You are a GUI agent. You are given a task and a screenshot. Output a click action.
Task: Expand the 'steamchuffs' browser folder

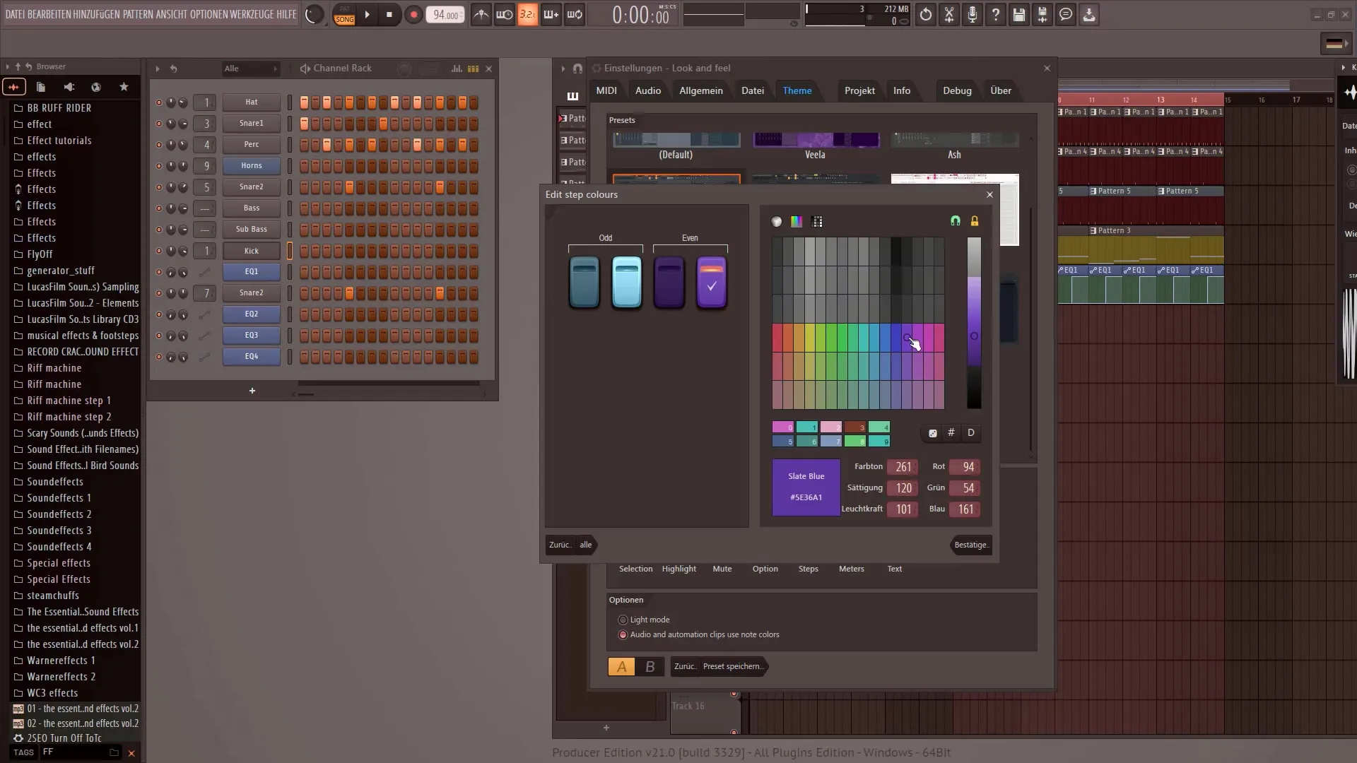point(52,596)
